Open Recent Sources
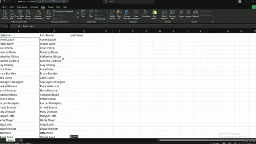The height and width of the screenshot is (144, 256). 28,15
